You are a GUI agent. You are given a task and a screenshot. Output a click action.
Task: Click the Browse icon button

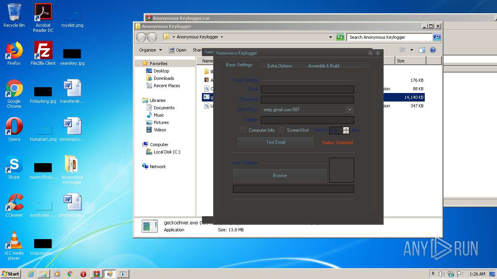click(x=280, y=176)
